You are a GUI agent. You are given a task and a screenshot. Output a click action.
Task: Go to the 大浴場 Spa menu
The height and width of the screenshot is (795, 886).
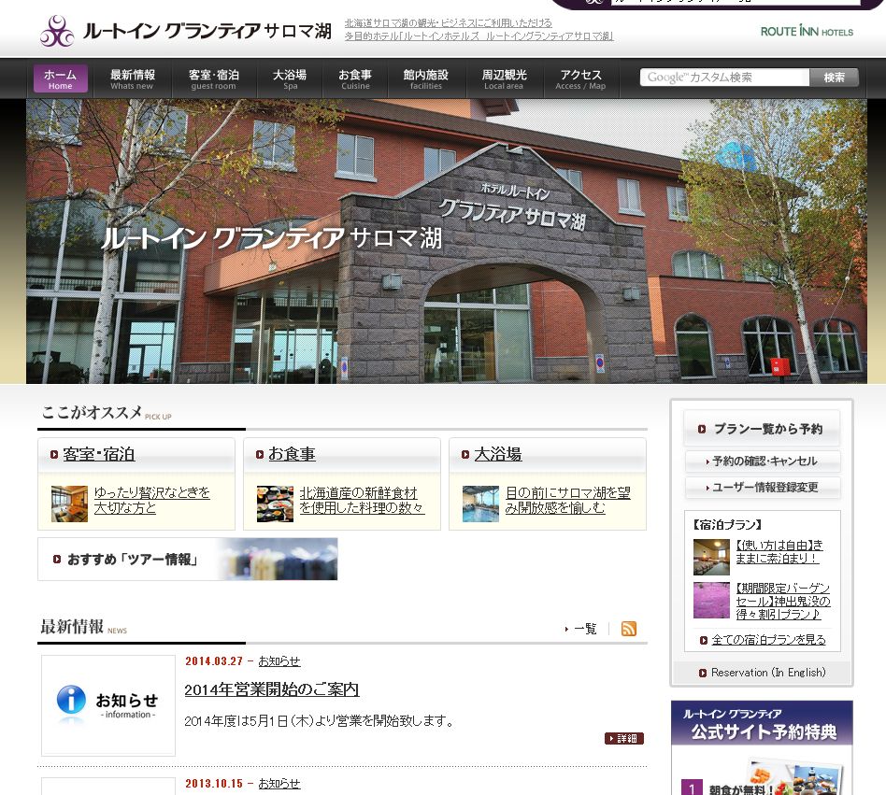click(290, 78)
